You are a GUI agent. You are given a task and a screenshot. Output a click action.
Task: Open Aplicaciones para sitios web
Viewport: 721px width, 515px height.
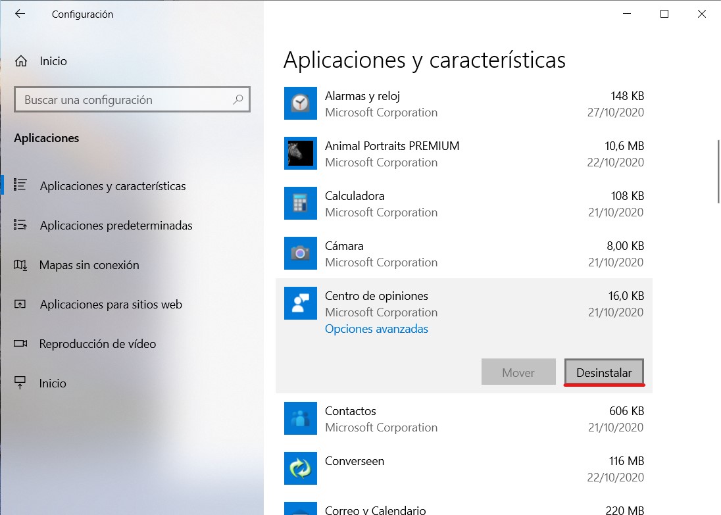pos(111,305)
